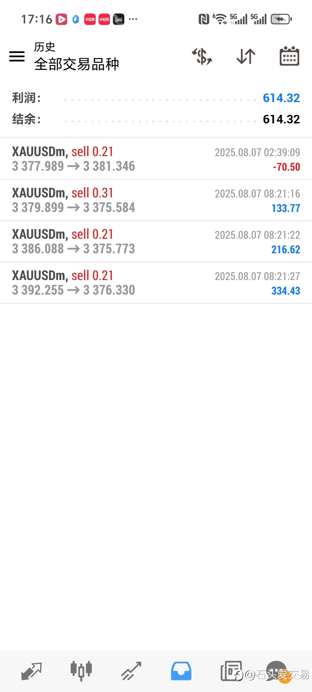Select the History inbox tab icon
Screen dimensions: 312x692
click(181, 671)
